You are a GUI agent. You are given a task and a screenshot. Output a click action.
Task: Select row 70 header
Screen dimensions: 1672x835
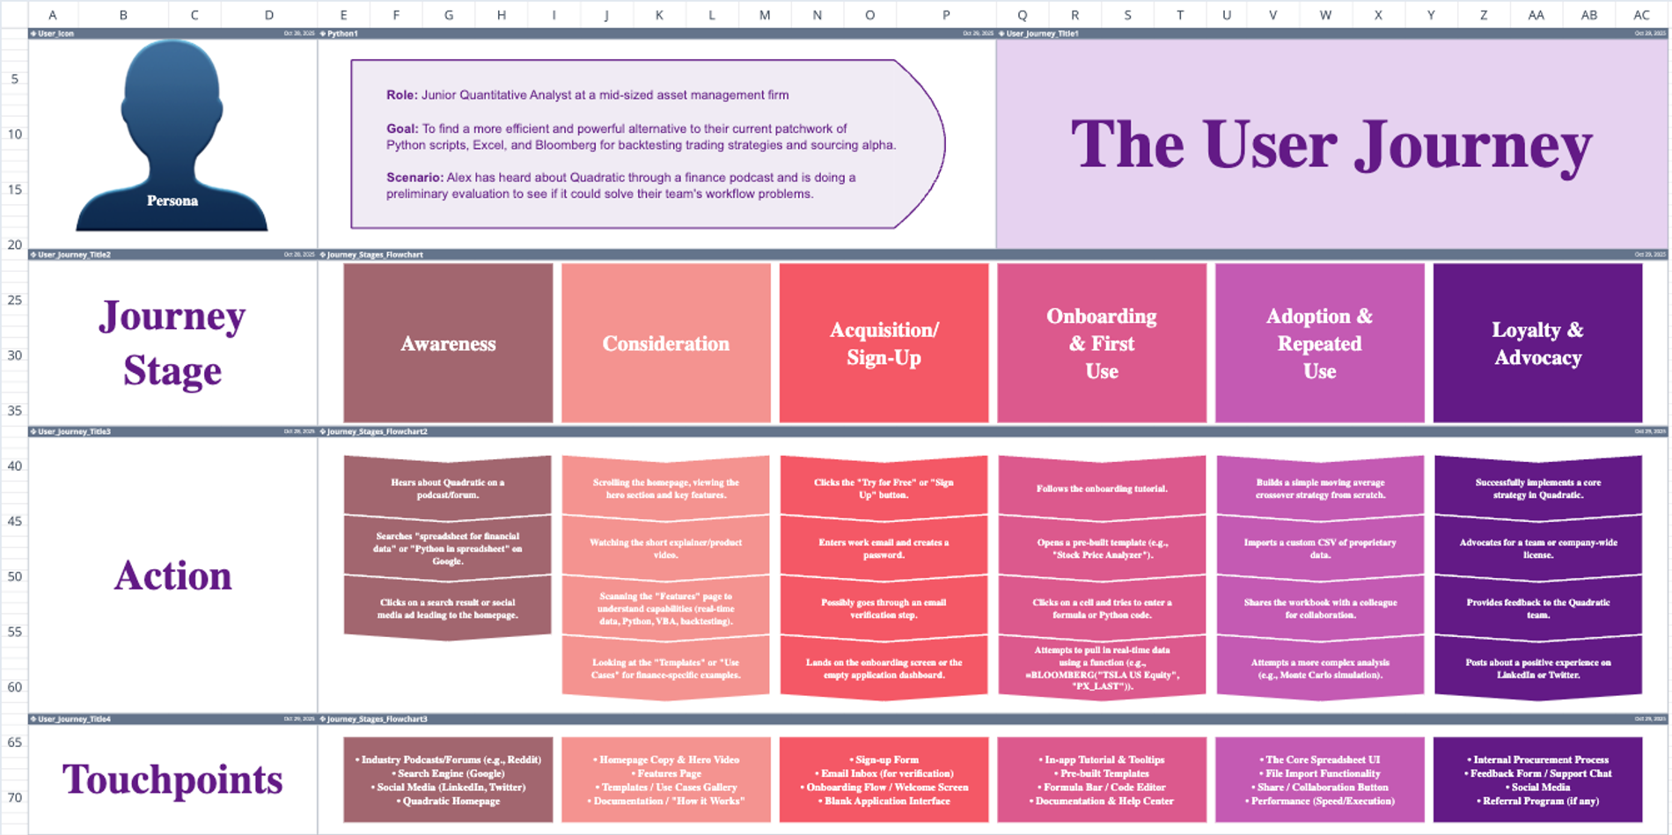coord(14,797)
